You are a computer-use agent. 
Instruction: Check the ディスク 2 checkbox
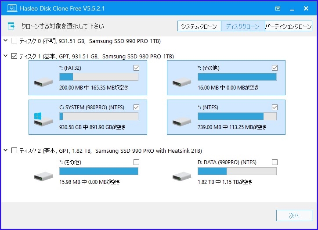click(x=14, y=151)
